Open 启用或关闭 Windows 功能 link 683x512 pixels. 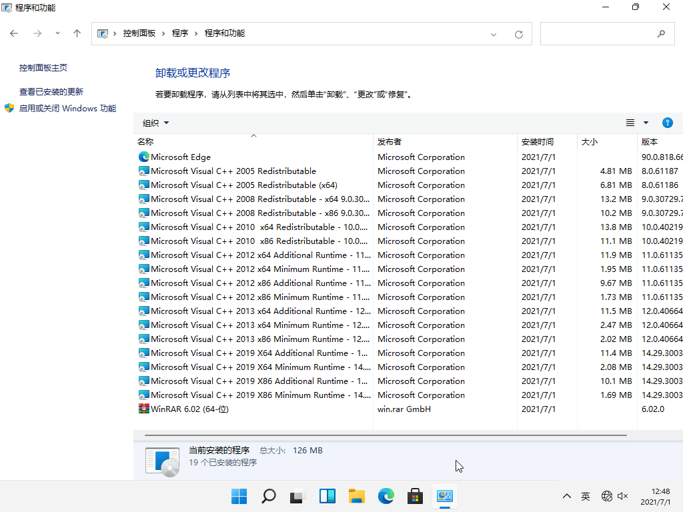tap(67, 109)
